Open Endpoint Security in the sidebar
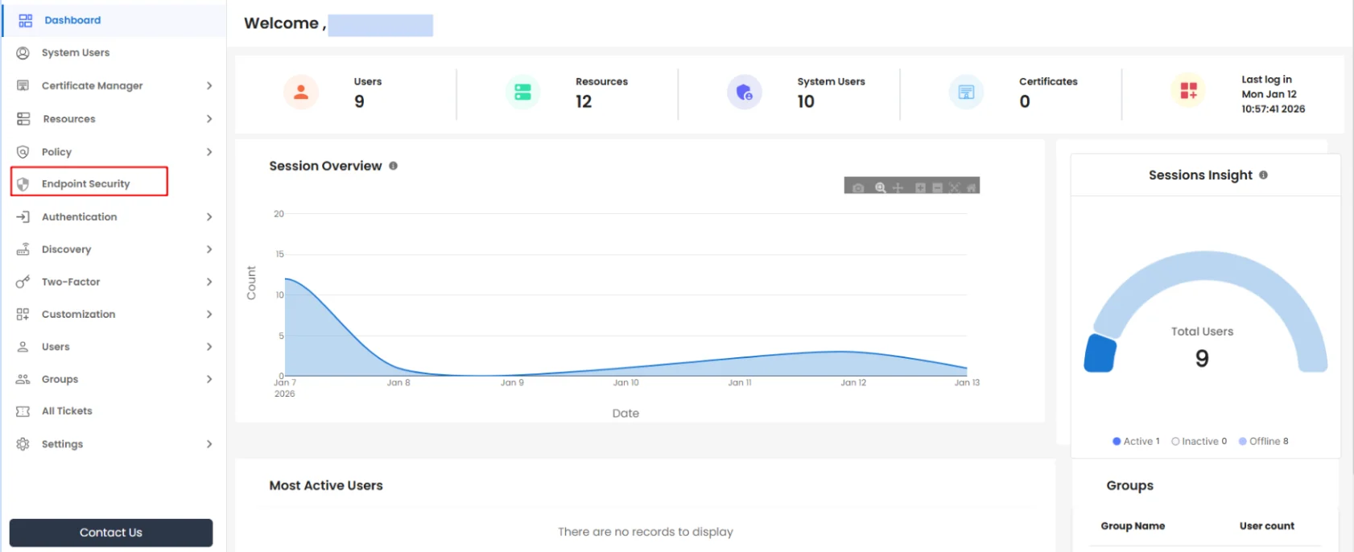 coord(85,183)
